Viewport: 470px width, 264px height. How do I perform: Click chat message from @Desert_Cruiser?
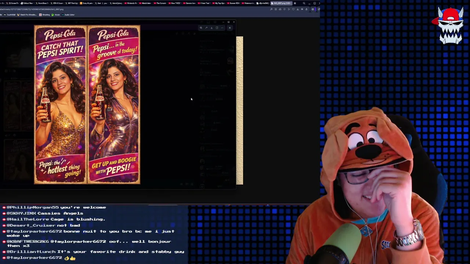[x=41, y=225]
